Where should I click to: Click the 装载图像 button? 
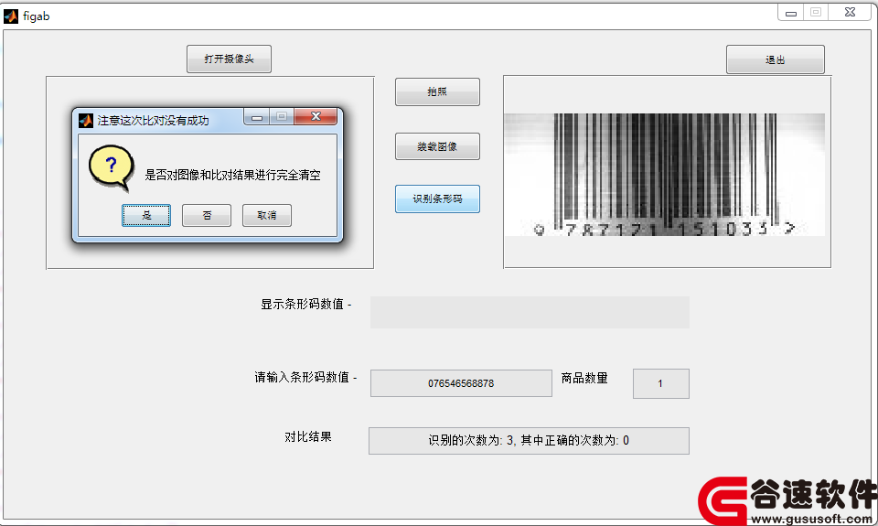click(437, 146)
